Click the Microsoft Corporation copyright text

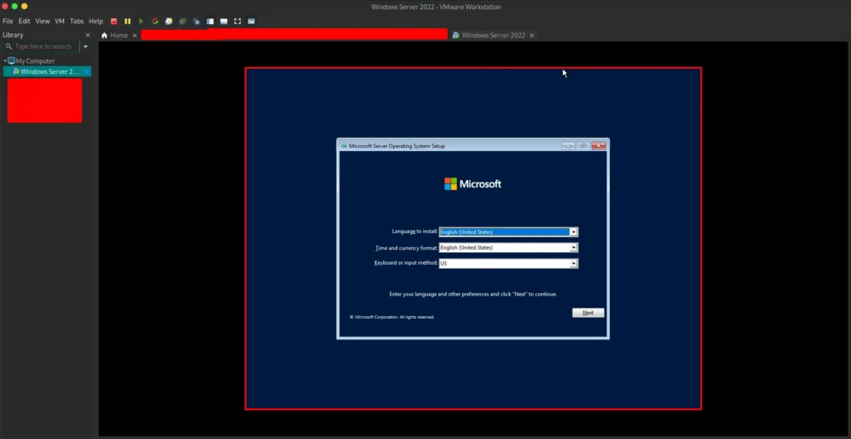click(x=392, y=317)
